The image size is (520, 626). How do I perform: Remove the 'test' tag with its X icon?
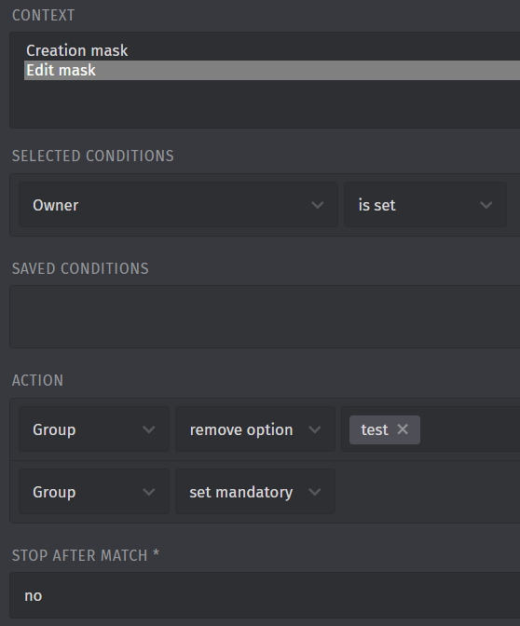click(403, 429)
